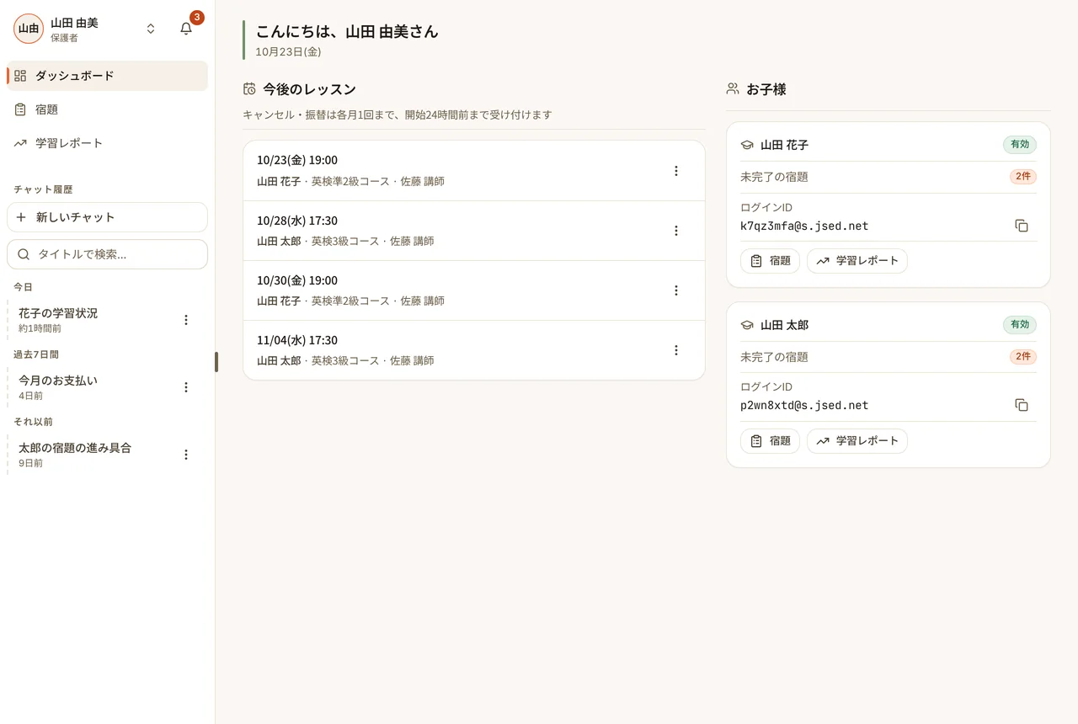Click the 2件 badge on 山田 花子 card
Image resolution: width=1078 pixels, height=724 pixels.
(1023, 177)
